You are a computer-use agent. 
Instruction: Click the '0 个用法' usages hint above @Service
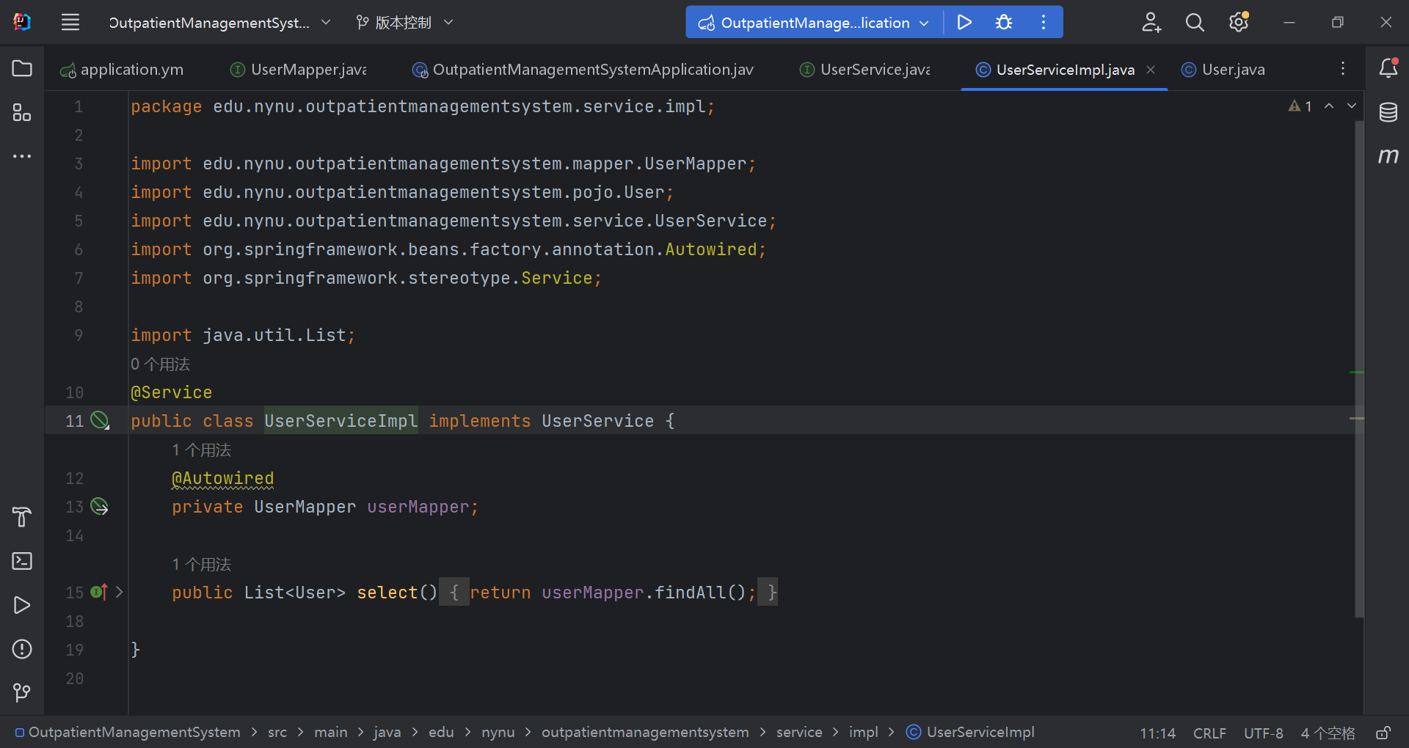[160, 364]
